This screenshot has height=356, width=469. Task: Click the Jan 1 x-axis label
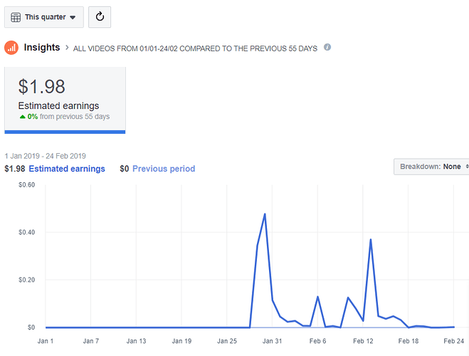46,341
